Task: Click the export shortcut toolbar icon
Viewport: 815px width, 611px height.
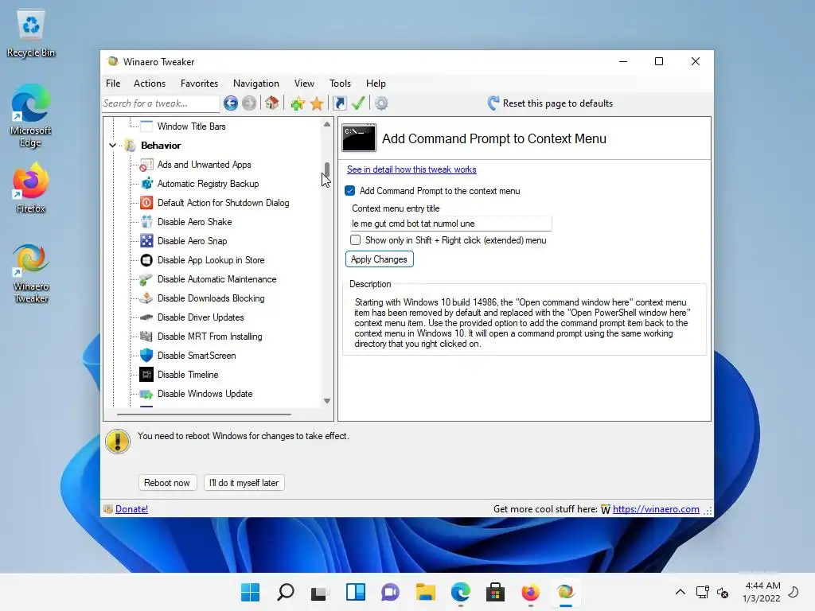Action: [x=339, y=103]
